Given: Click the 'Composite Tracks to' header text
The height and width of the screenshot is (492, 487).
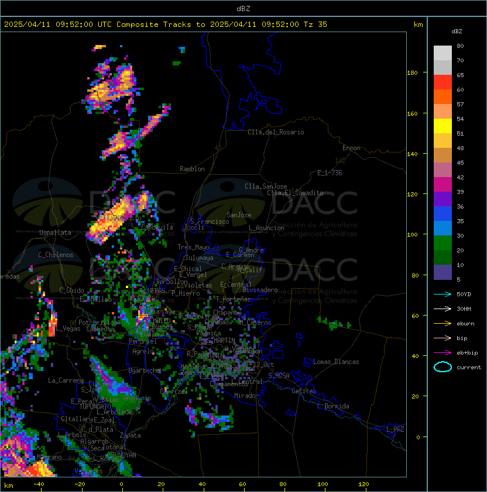Looking at the screenshot, I should tap(161, 25).
